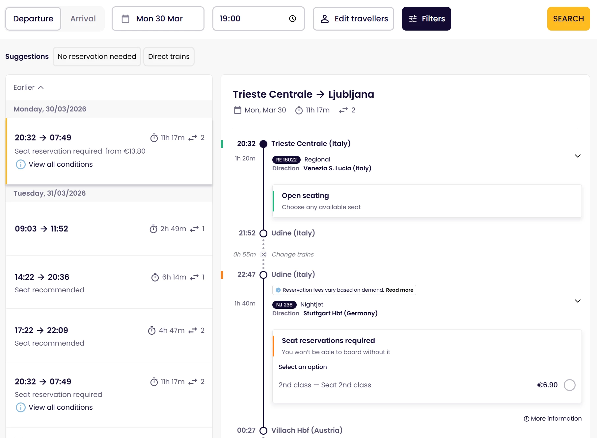The height and width of the screenshot is (438, 597).
Task: Click the calendar icon in date field
Action: [125, 19]
